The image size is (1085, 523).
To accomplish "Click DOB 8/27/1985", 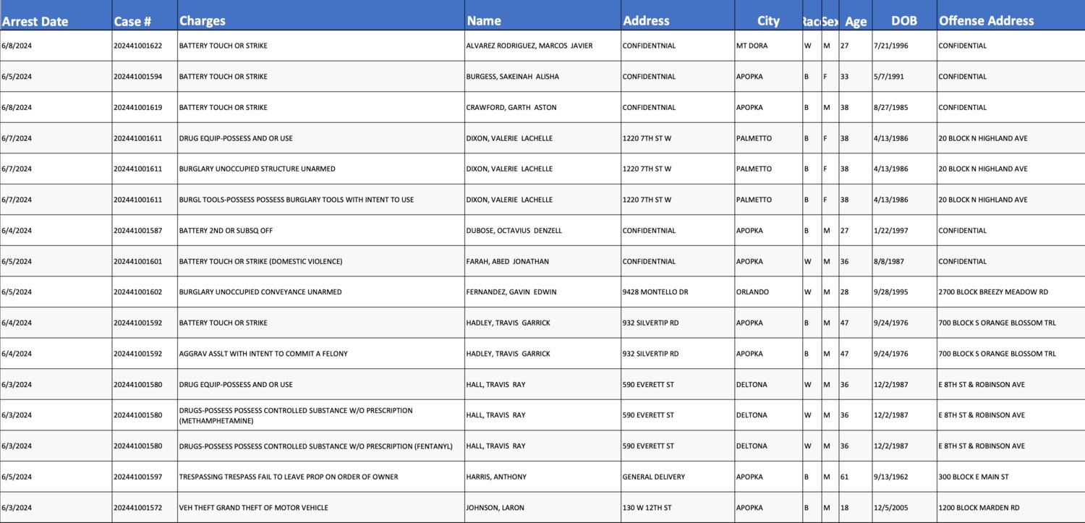I will [x=890, y=107].
